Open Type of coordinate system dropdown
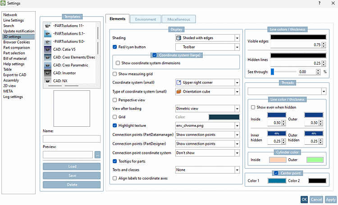 pos(207,91)
